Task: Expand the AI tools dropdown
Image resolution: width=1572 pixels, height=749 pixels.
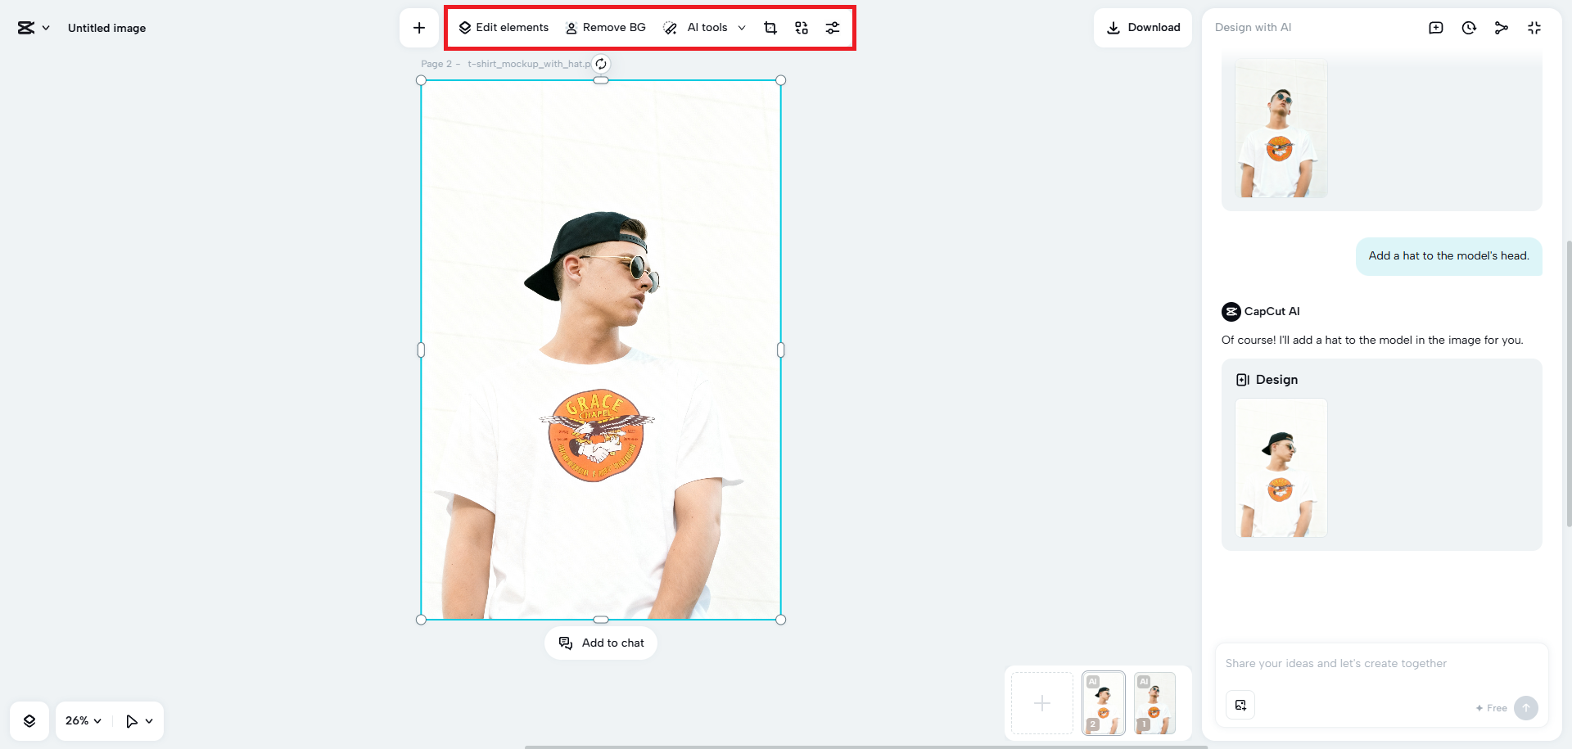Action: 741,27
